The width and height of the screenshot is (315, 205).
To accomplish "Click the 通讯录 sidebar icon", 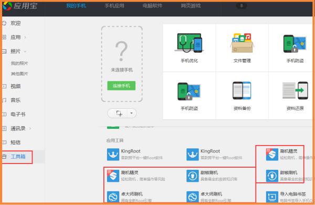I will [4, 128].
